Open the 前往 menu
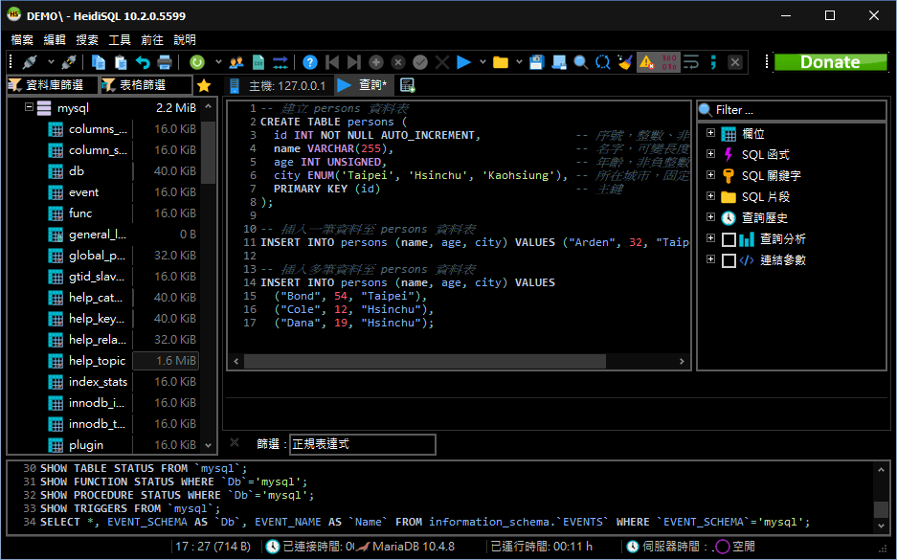This screenshot has width=897, height=560. coord(152,40)
